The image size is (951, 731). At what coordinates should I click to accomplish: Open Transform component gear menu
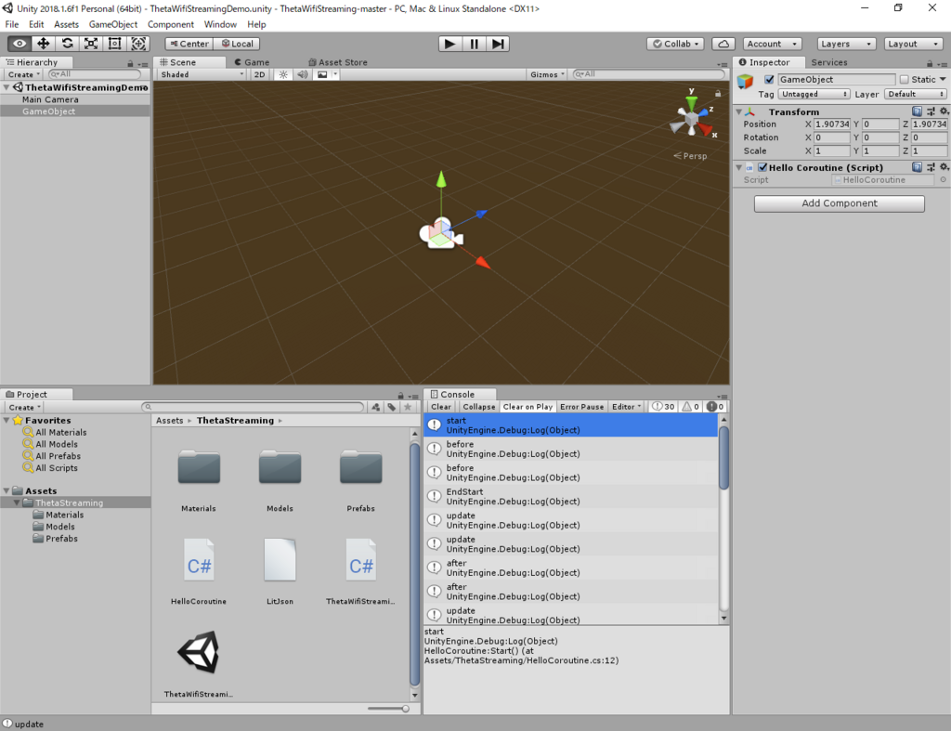tap(944, 111)
